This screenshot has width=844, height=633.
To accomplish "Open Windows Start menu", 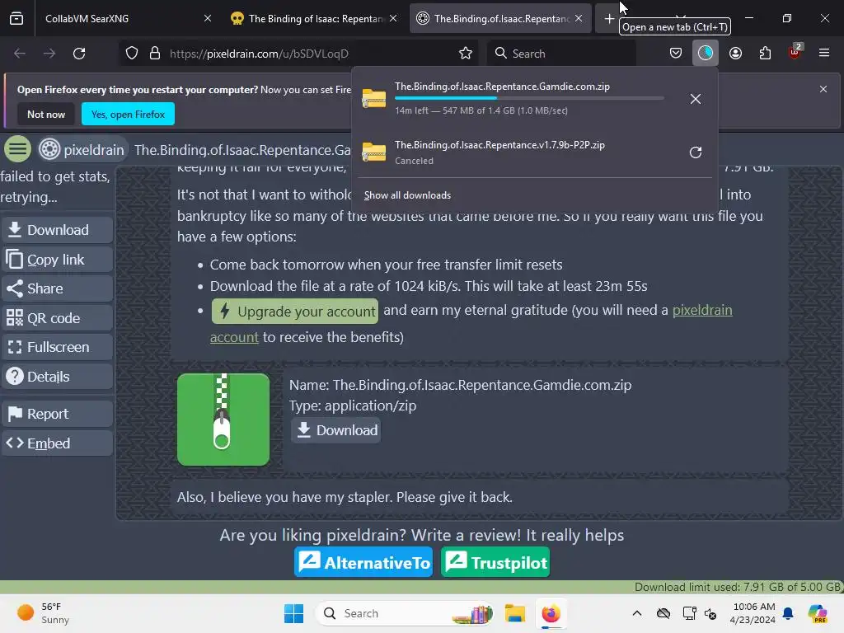I will [x=294, y=613].
